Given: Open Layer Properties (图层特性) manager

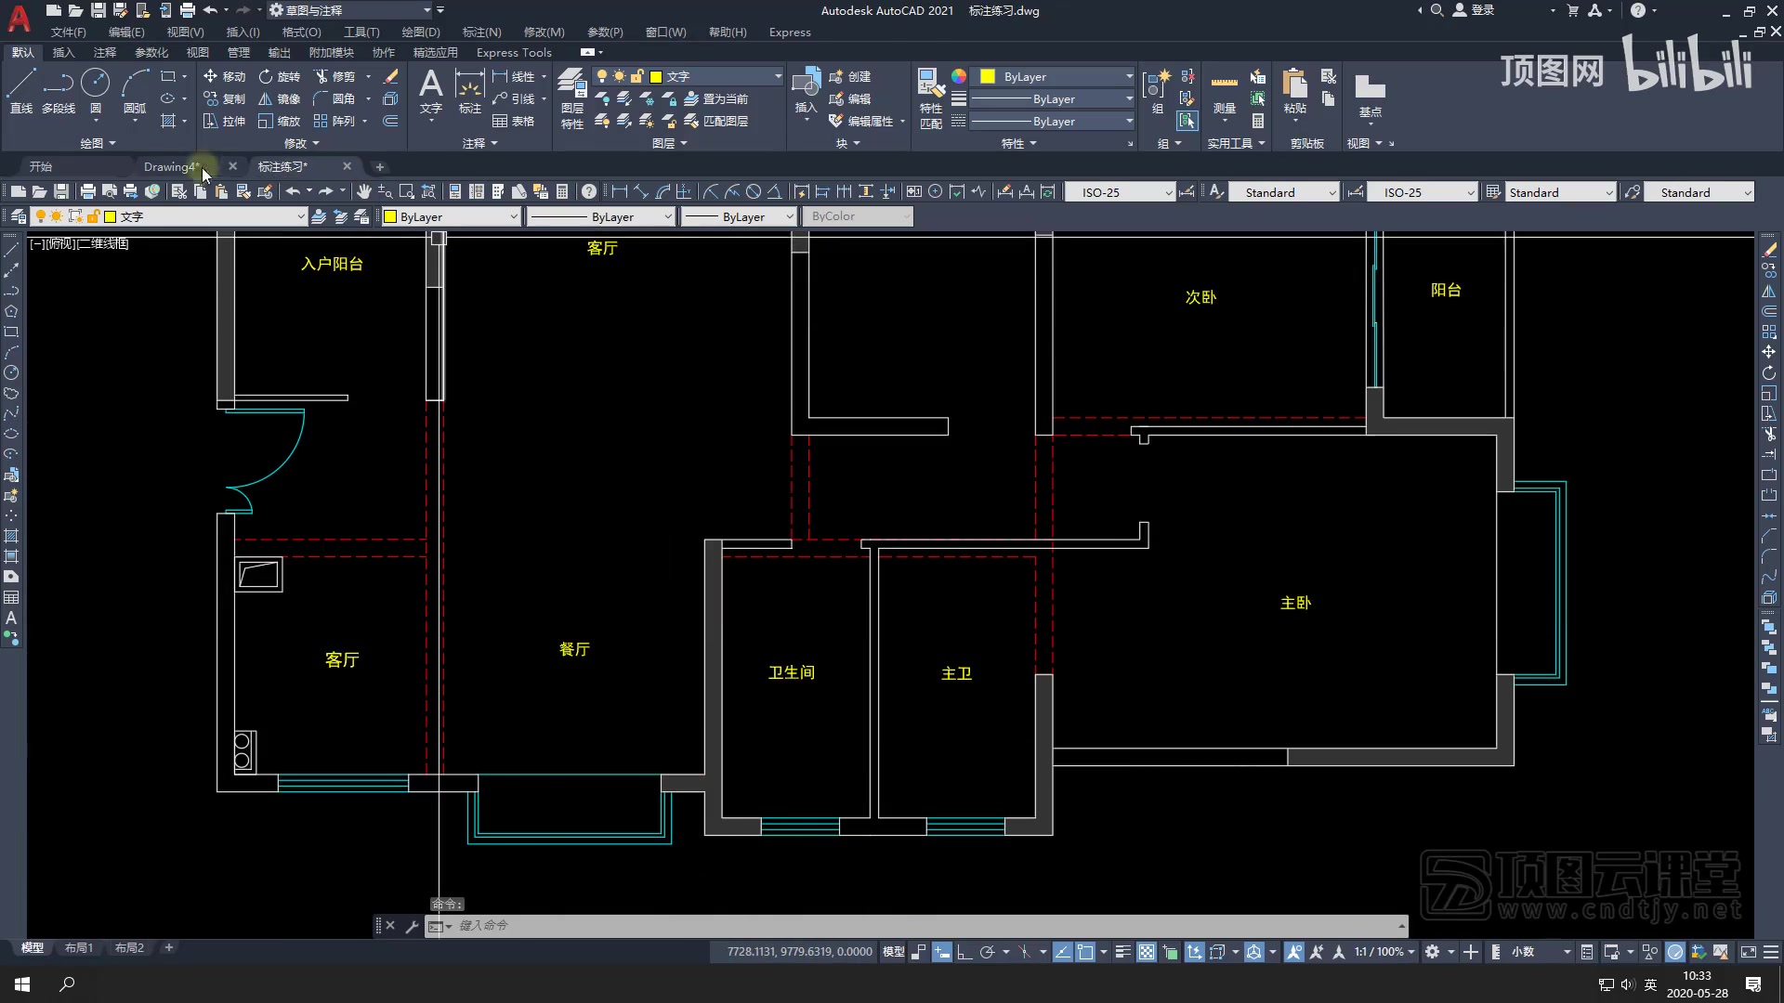Looking at the screenshot, I should coord(572,98).
